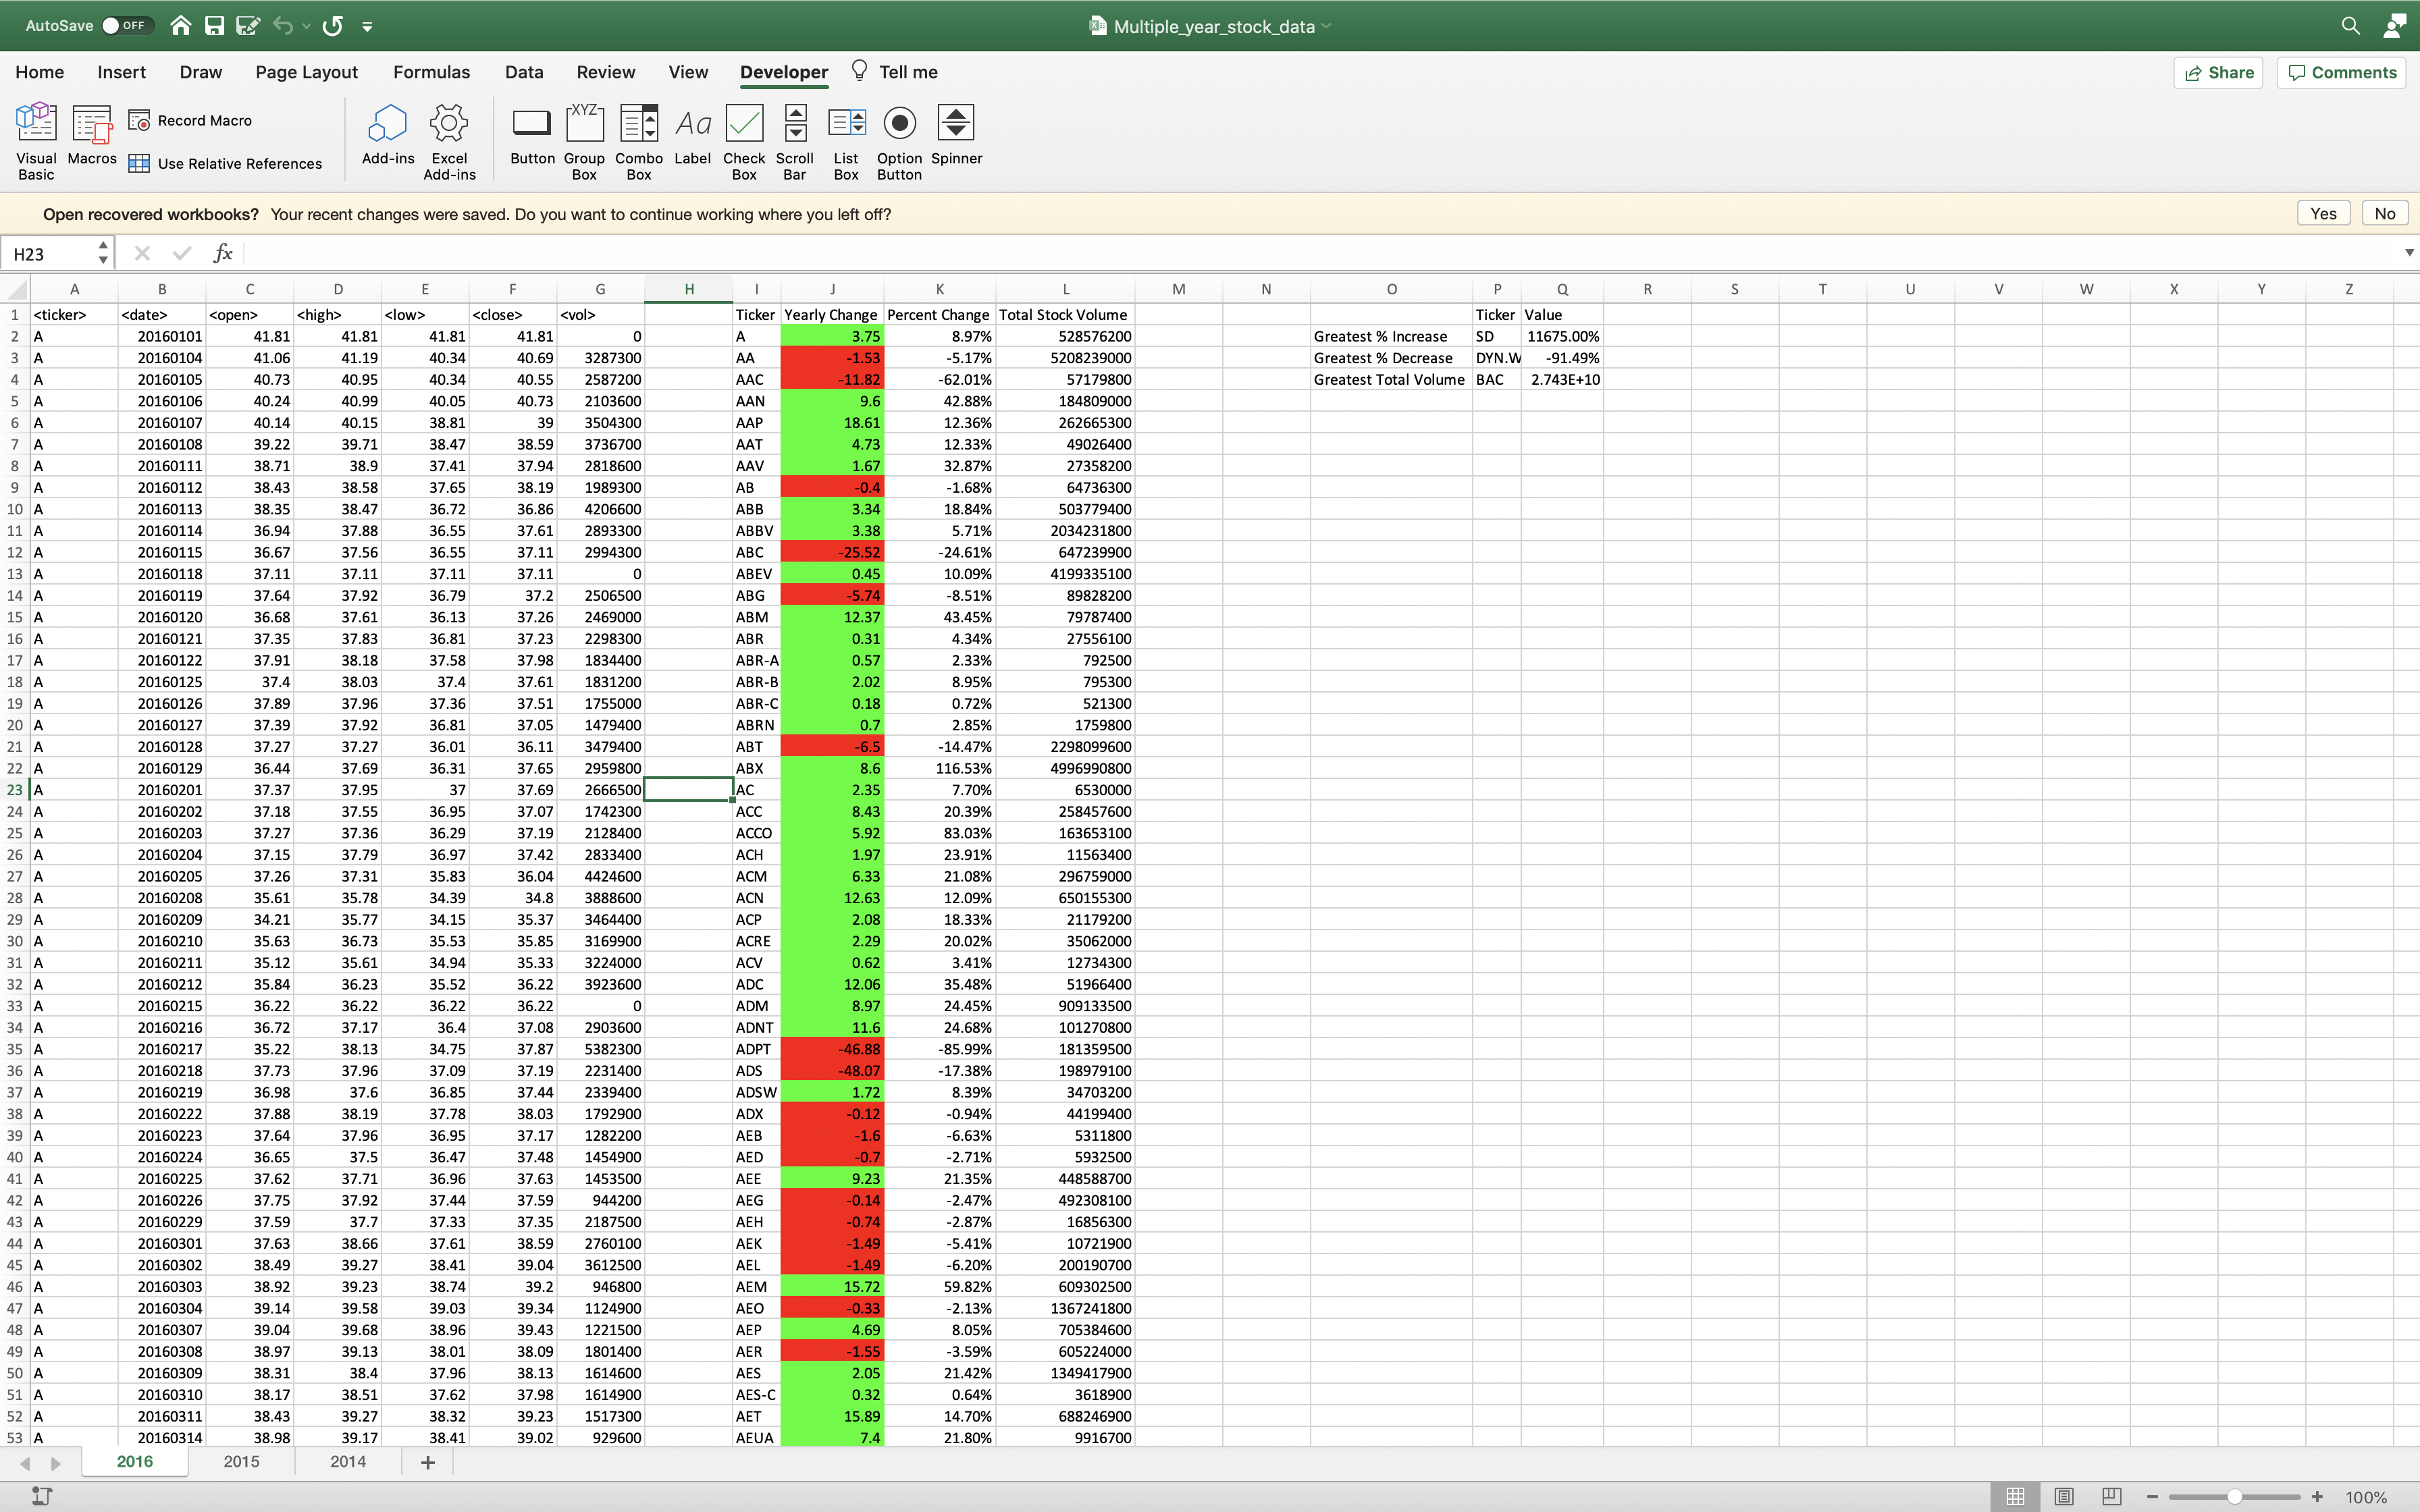Switch to Page Break Preview
This screenshot has height=1512, width=2420.
[2111, 1497]
